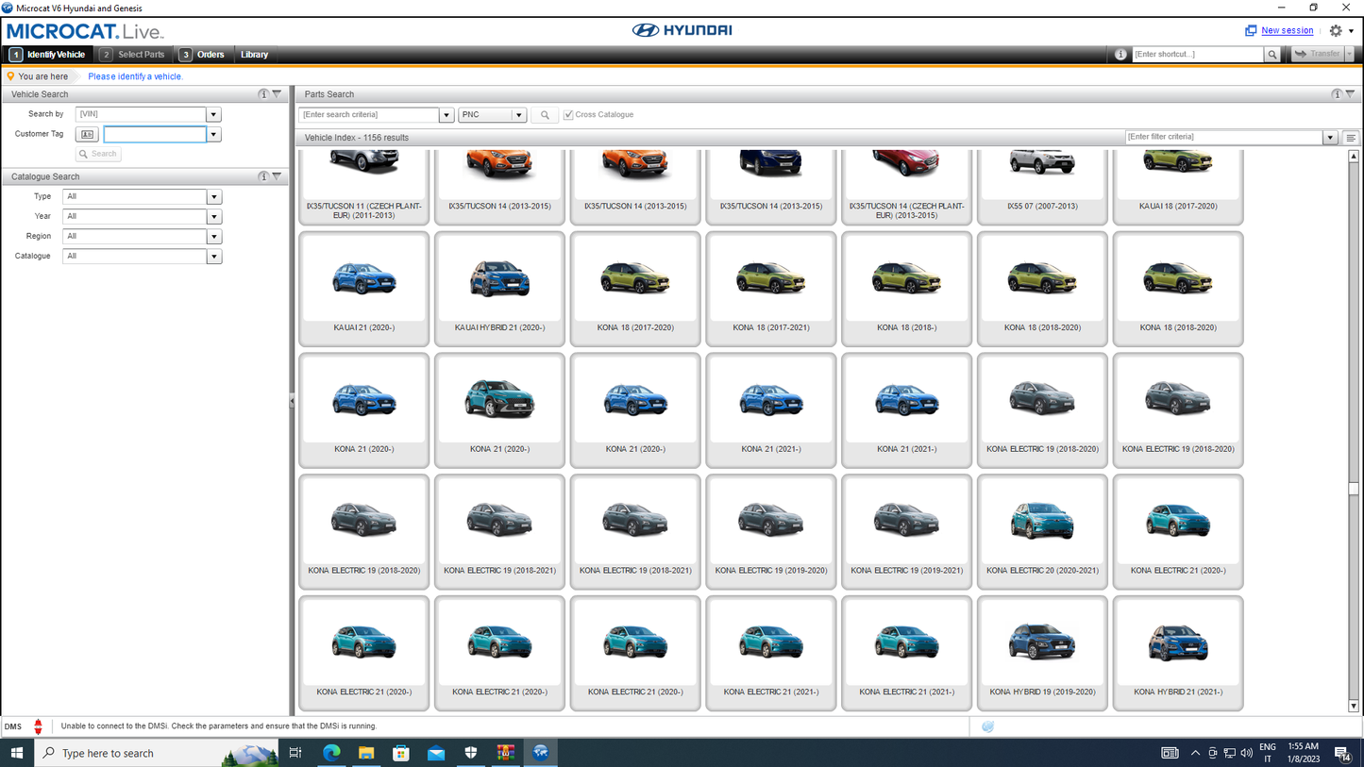Viewport: 1364px width, 767px height.
Task: Click the New session link
Action: 1288,31
